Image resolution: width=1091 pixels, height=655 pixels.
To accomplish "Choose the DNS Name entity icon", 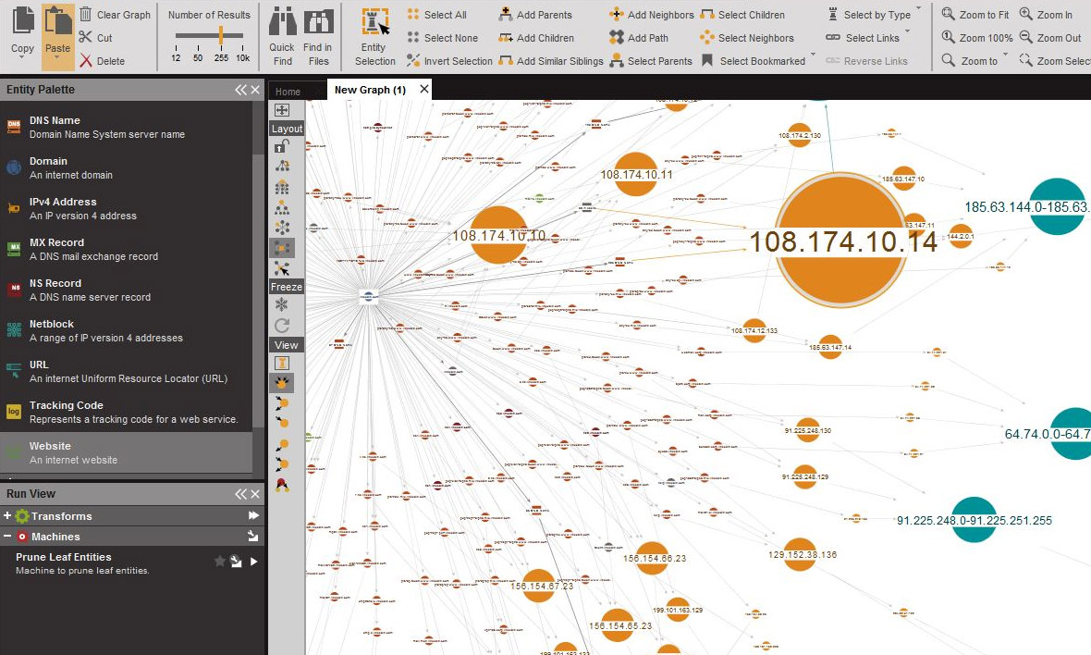I will coord(14,126).
